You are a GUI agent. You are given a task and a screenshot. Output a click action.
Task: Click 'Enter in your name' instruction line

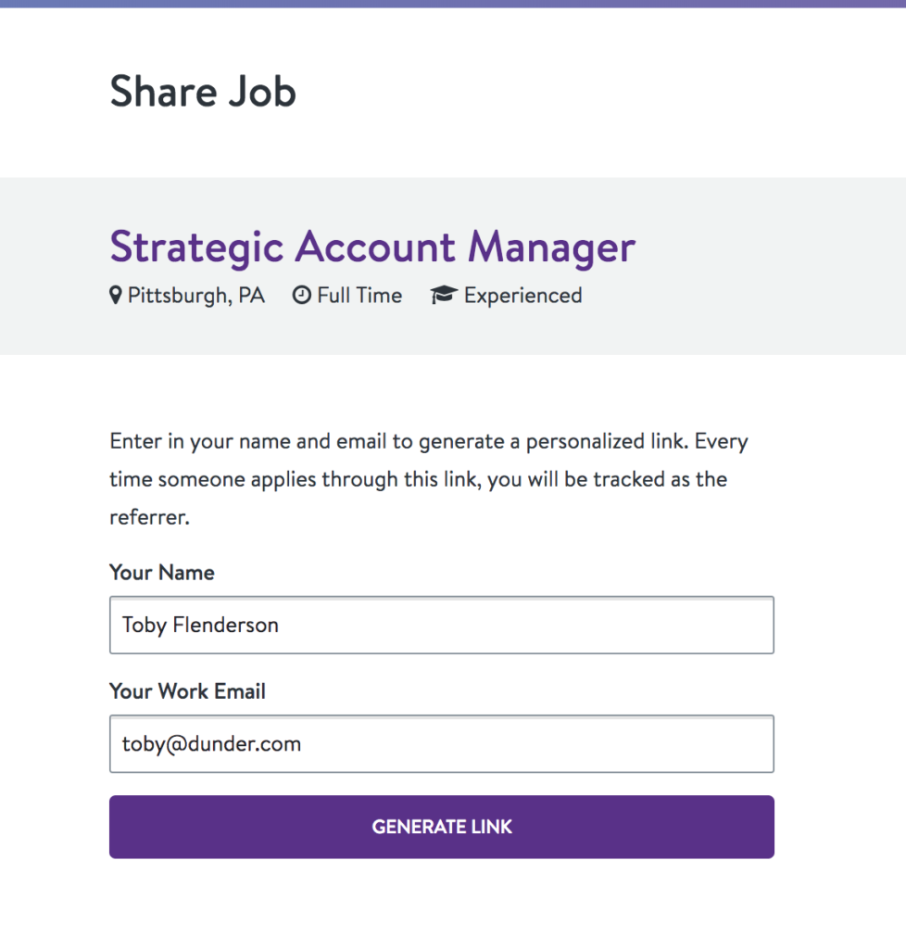click(x=429, y=441)
